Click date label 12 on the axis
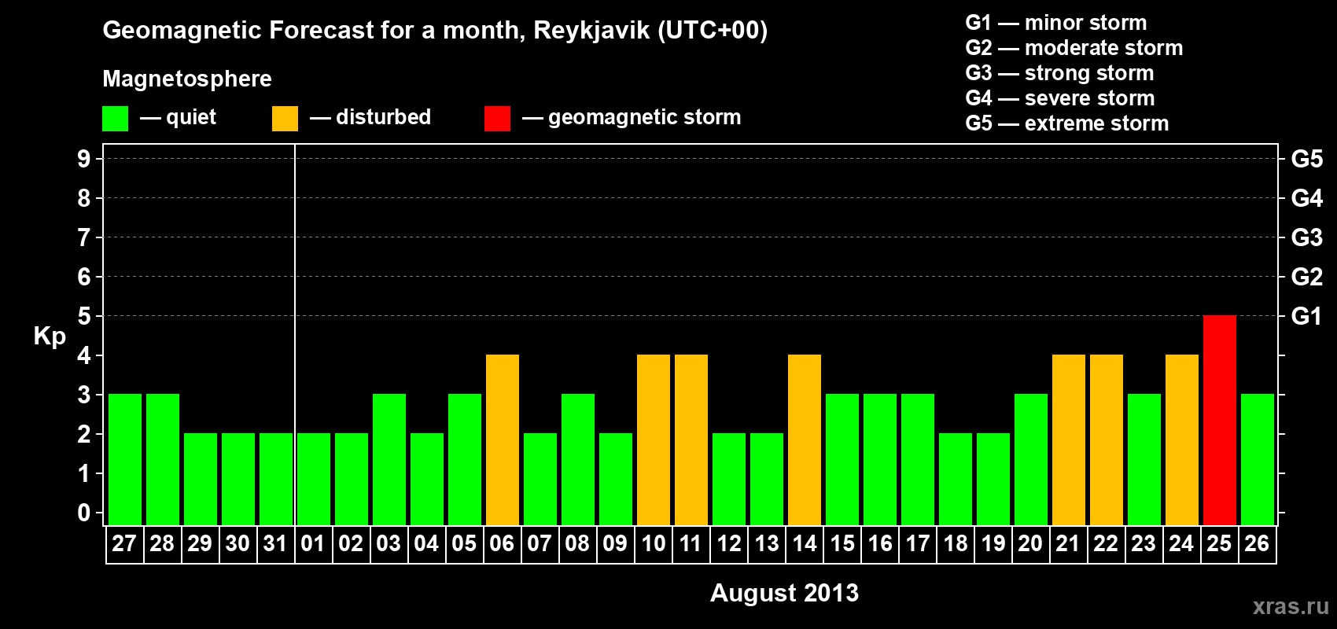The width and height of the screenshot is (1337, 629). point(728,543)
